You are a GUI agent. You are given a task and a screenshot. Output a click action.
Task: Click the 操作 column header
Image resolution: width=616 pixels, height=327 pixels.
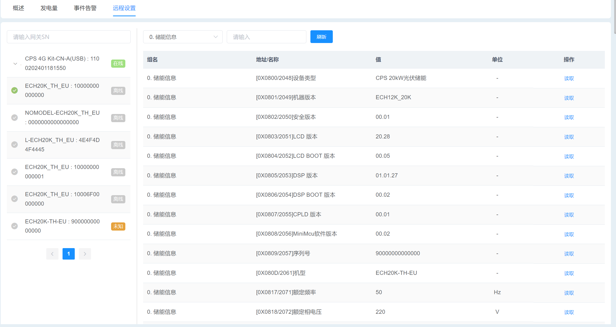569,60
